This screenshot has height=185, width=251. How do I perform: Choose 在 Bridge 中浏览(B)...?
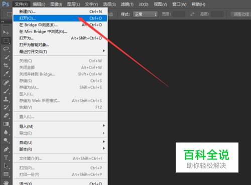[60, 25]
